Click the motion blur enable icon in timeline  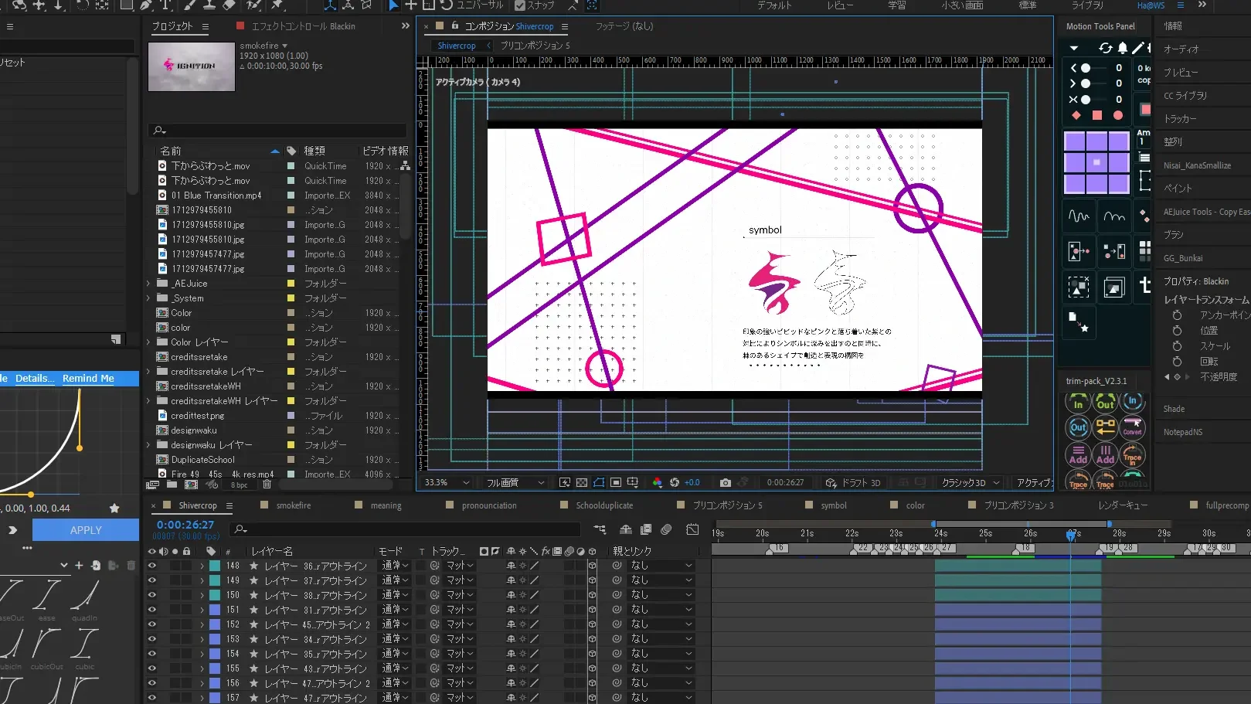(x=666, y=529)
